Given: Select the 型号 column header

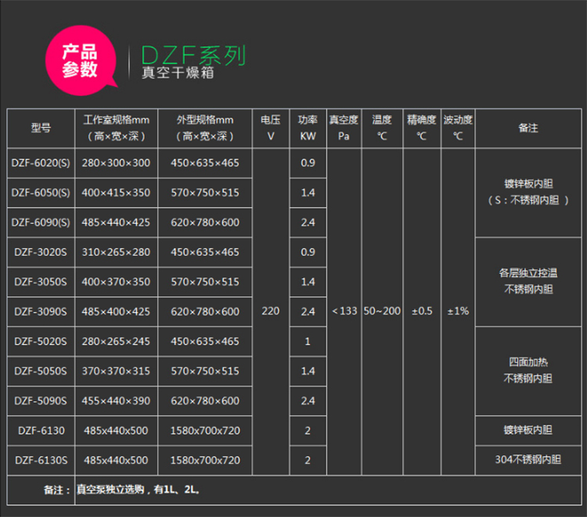Looking at the screenshot, I should click(41, 127).
